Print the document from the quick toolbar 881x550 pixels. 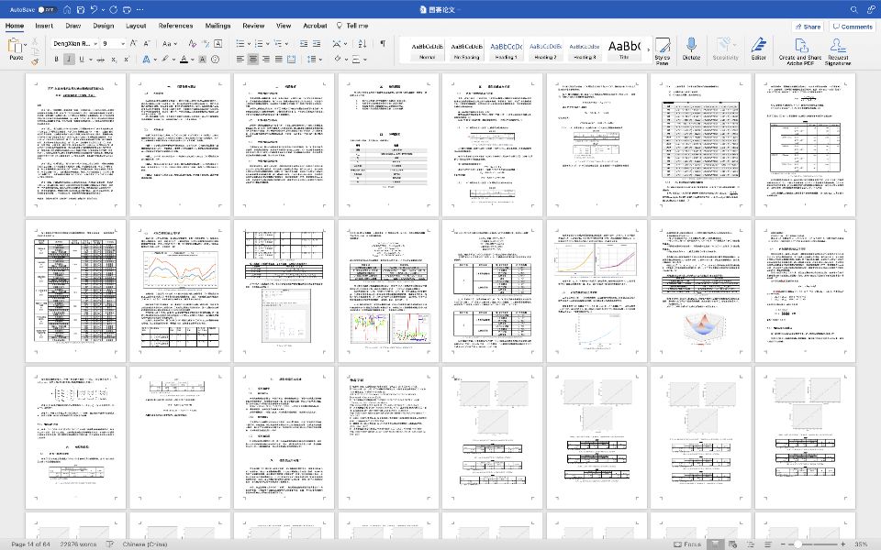tap(127, 9)
